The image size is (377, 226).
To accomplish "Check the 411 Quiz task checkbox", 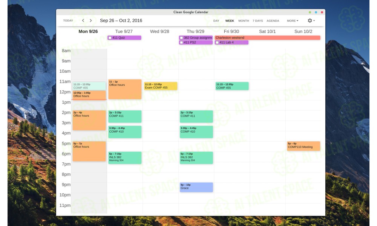I will tap(110, 38).
